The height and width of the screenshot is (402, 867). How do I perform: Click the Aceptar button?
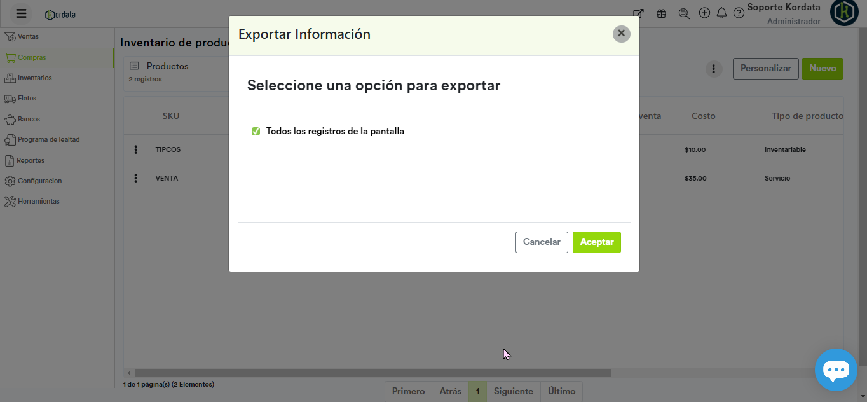point(596,242)
